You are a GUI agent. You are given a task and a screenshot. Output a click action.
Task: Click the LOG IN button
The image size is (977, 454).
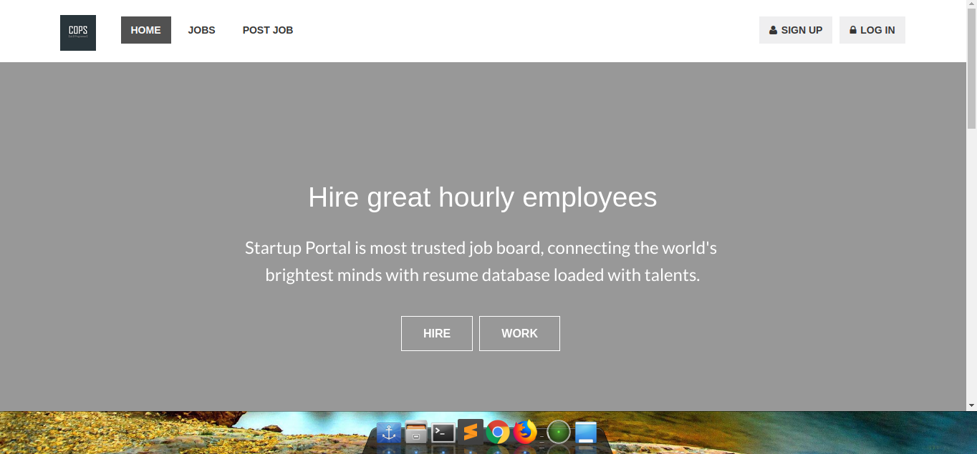(x=872, y=30)
